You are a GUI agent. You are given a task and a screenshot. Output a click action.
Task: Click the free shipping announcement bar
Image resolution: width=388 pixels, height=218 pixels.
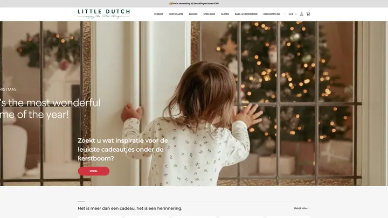pyautogui.click(x=194, y=3)
